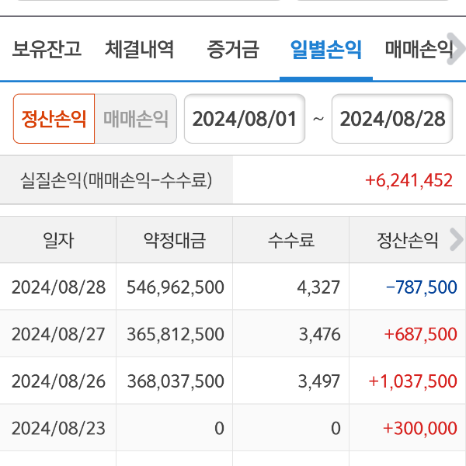Select the 일별손익 tab
This screenshot has height=466, width=466.
pyautogui.click(x=325, y=50)
